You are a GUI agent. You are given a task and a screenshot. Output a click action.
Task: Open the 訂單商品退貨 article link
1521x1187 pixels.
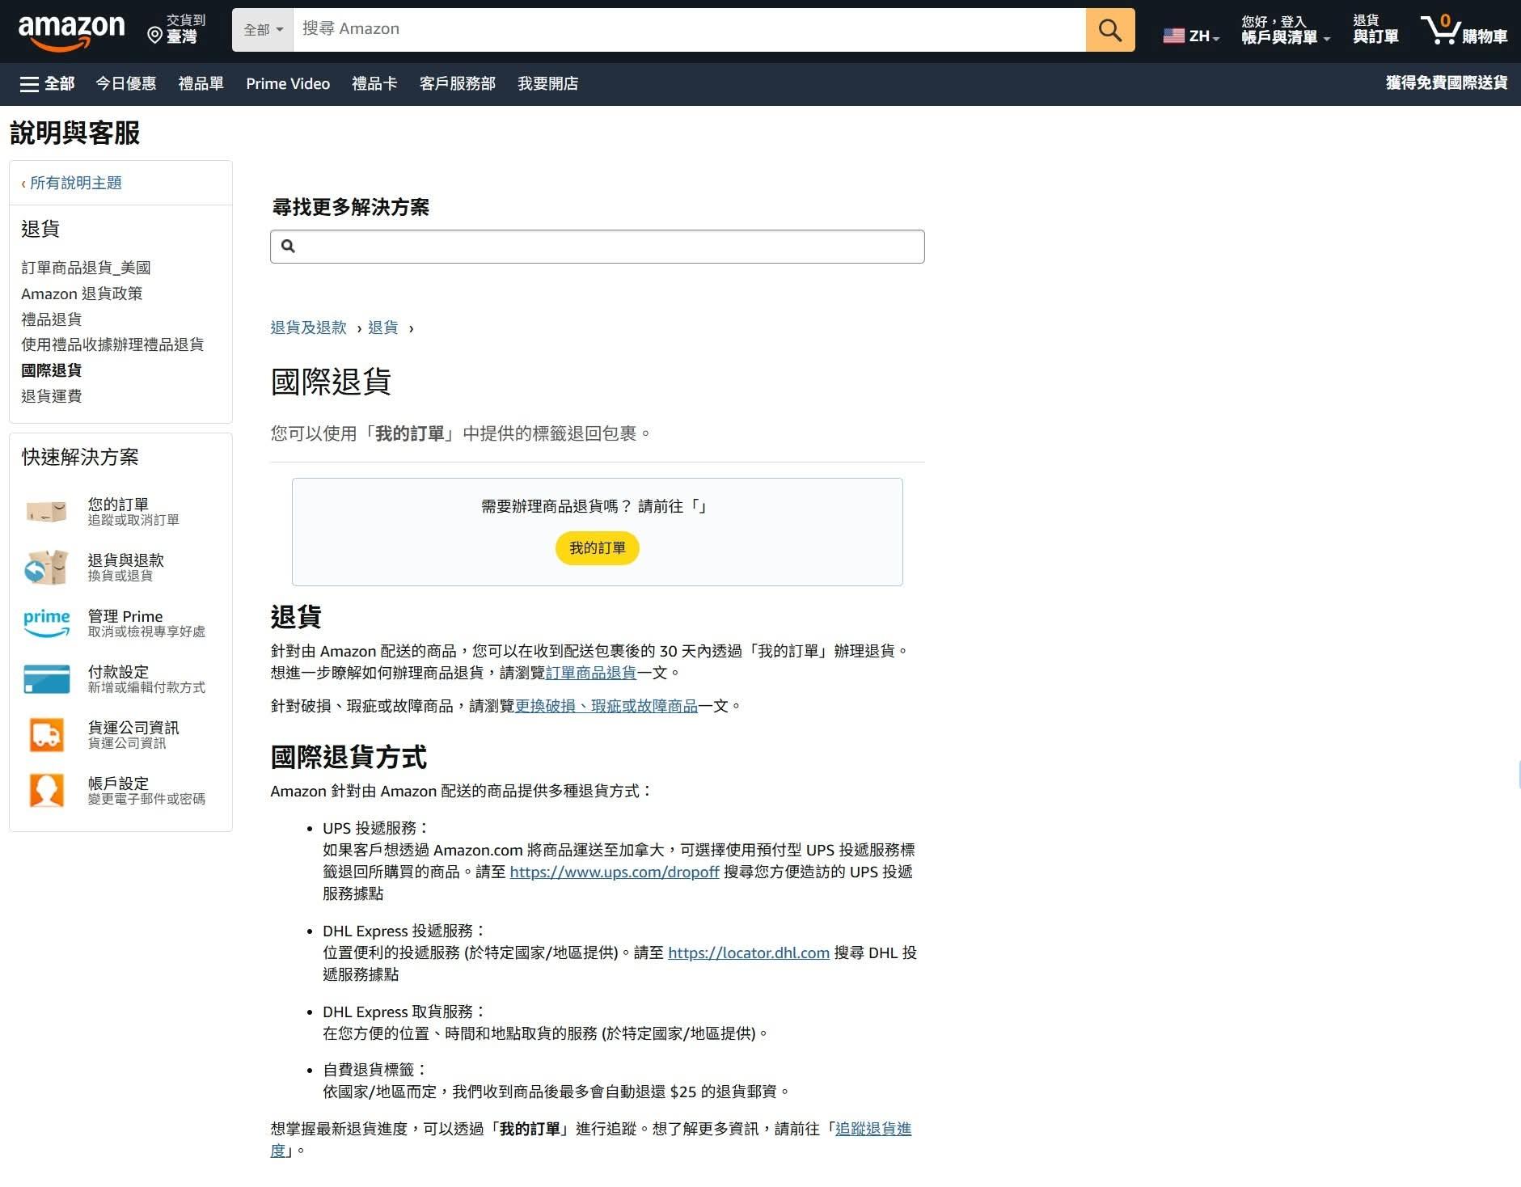[x=591, y=673]
